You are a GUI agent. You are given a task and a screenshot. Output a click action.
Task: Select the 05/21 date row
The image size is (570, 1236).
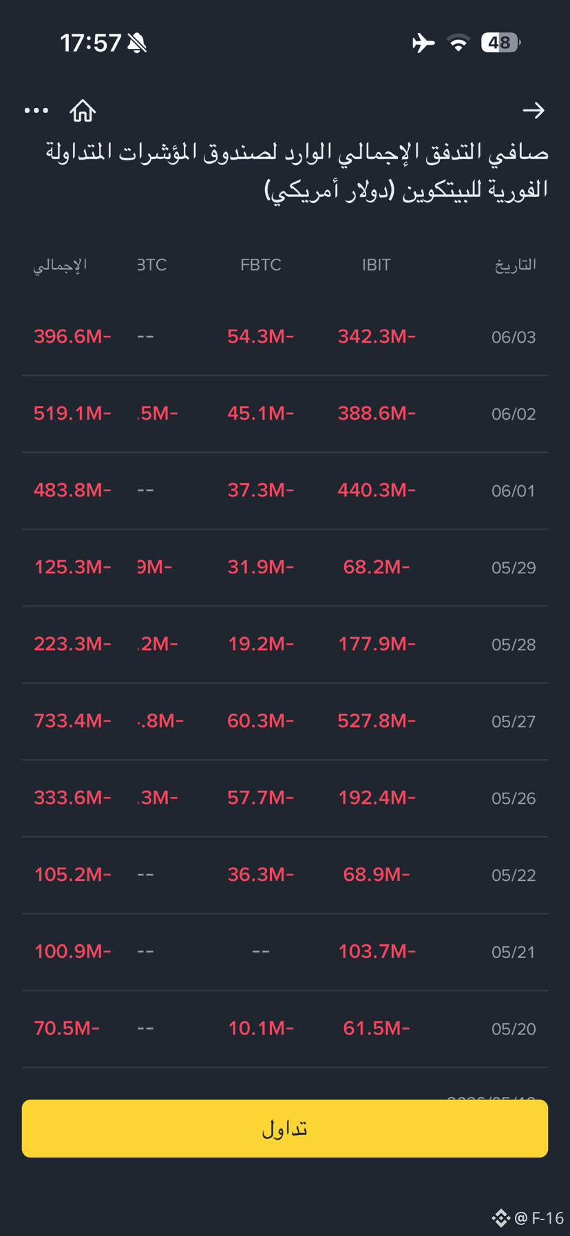pos(285,952)
